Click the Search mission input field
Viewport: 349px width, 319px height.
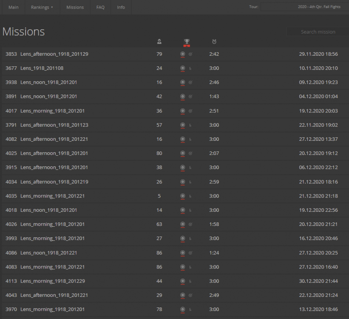pyautogui.click(x=318, y=32)
